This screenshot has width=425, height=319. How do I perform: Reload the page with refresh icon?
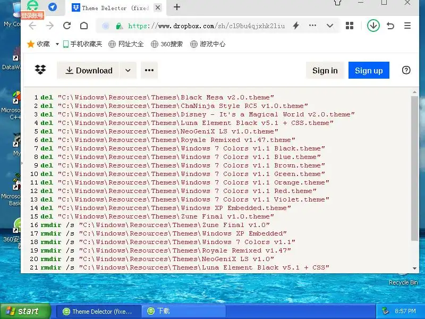pos(67,26)
